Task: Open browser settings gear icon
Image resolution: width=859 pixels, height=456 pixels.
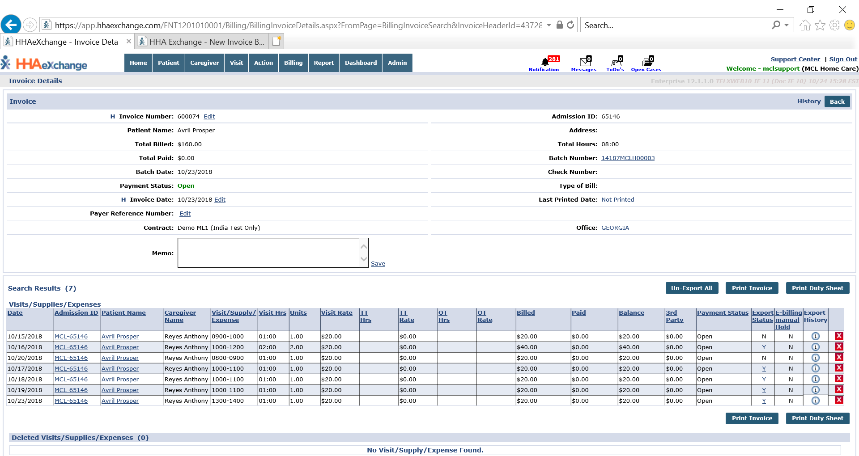Action: (835, 25)
